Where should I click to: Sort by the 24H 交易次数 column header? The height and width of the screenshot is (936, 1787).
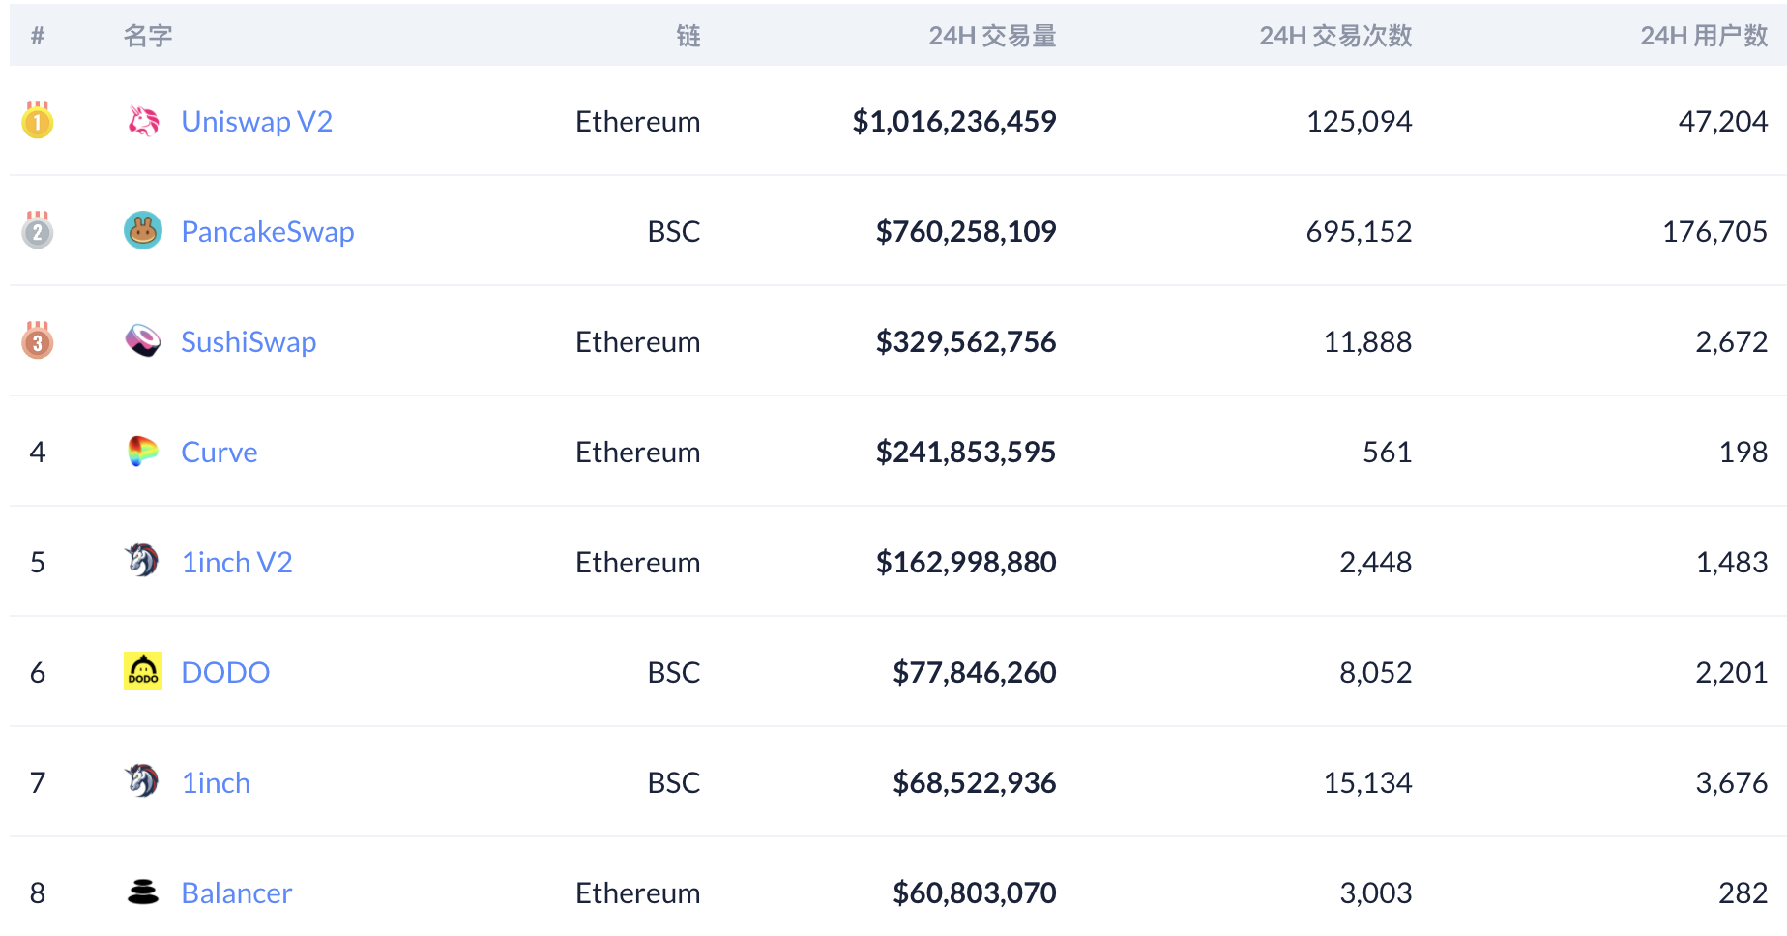point(1334,35)
